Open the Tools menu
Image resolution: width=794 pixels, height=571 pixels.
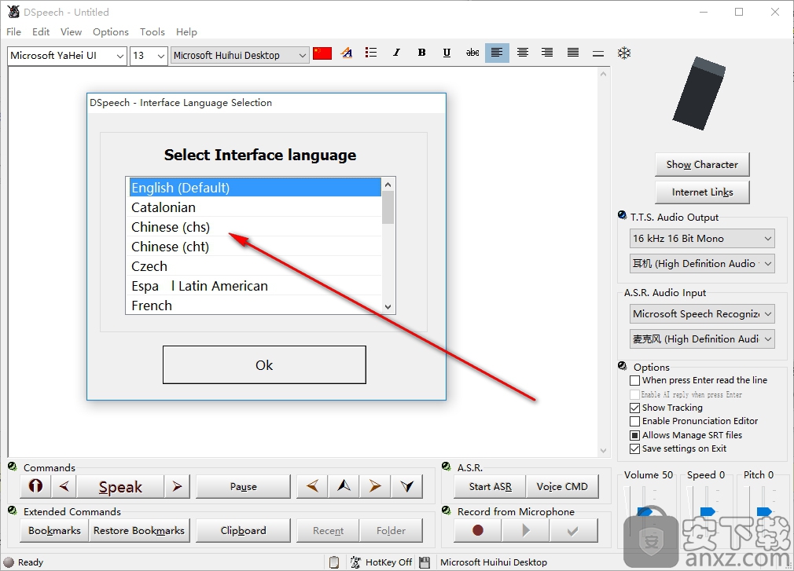coord(153,32)
